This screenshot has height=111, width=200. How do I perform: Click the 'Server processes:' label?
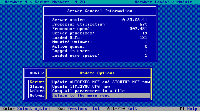tap(73, 33)
